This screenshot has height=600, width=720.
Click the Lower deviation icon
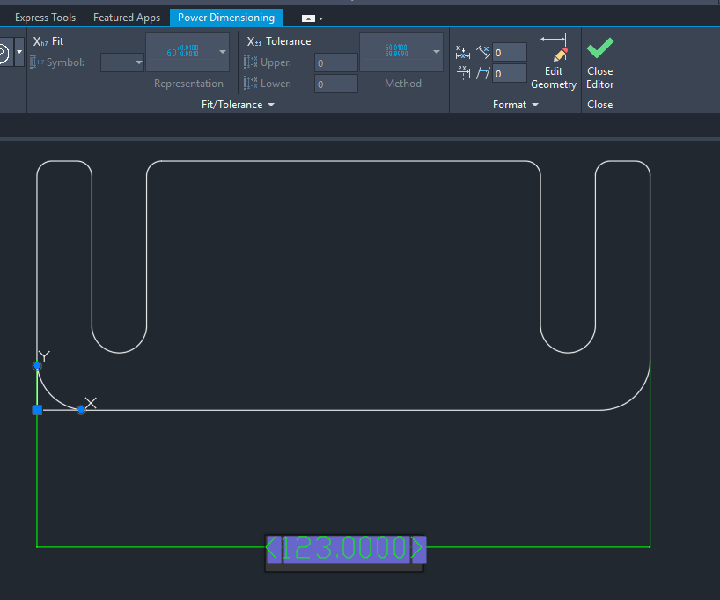point(250,83)
